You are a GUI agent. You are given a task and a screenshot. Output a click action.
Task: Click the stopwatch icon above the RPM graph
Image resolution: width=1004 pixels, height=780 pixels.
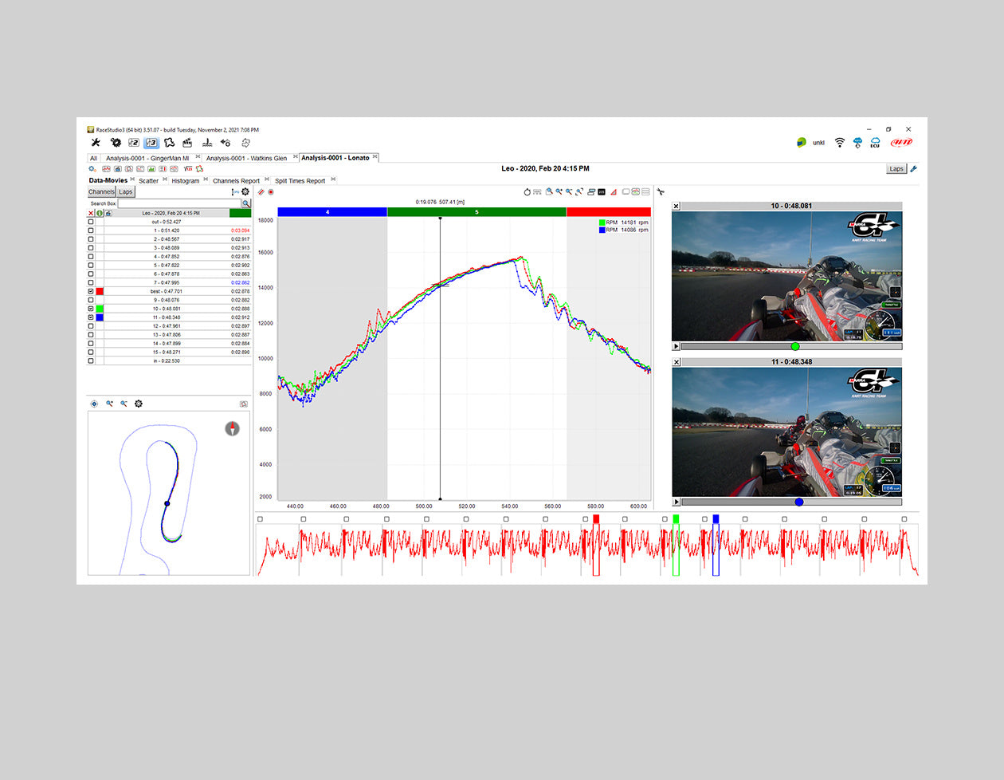pos(527,192)
